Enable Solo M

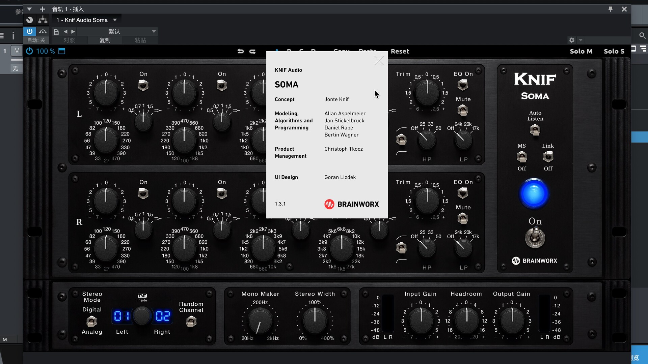[581, 51]
